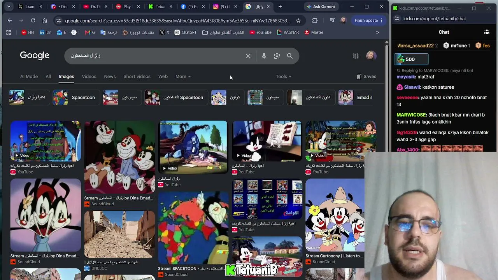Switch to Web results tab
Viewport: 498px width, 280px height.
click(163, 77)
